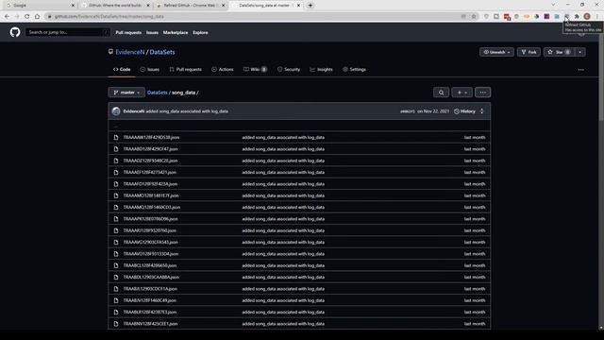The image size is (604, 340).
Task: Click commit message for TRAAARJ128F9320760.json row
Action: [283, 230]
